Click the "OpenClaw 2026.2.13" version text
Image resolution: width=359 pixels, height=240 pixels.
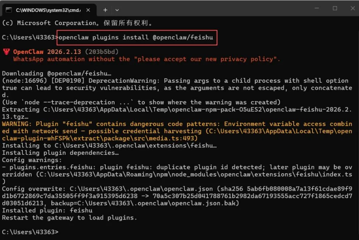click(47, 52)
